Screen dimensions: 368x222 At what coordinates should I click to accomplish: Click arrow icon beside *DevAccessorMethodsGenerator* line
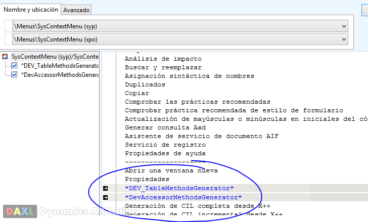point(105,197)
